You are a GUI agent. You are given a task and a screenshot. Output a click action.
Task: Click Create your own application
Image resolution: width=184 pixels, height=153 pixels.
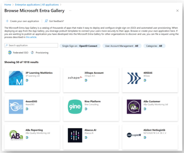22,21
